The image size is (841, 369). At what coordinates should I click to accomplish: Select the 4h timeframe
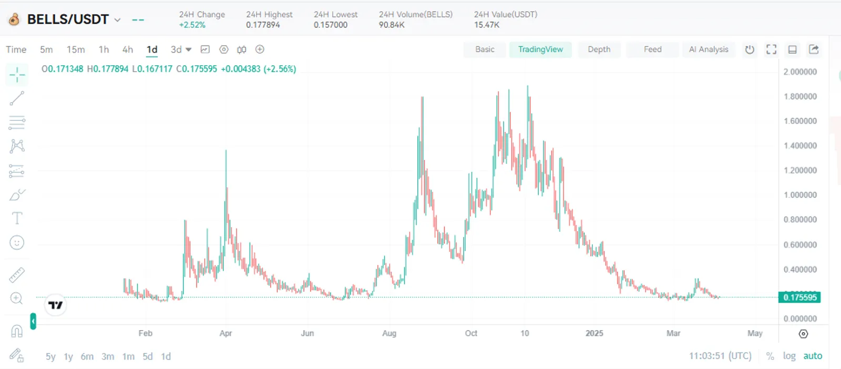[x=128, y=49]
